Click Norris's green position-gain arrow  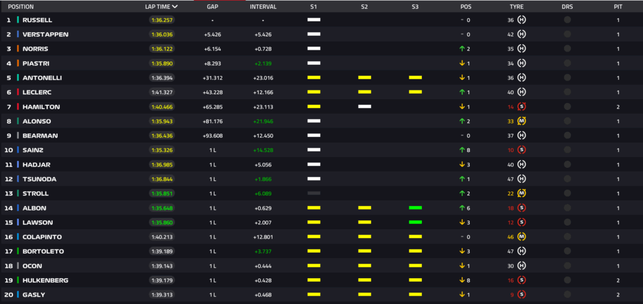pos(462,49)
